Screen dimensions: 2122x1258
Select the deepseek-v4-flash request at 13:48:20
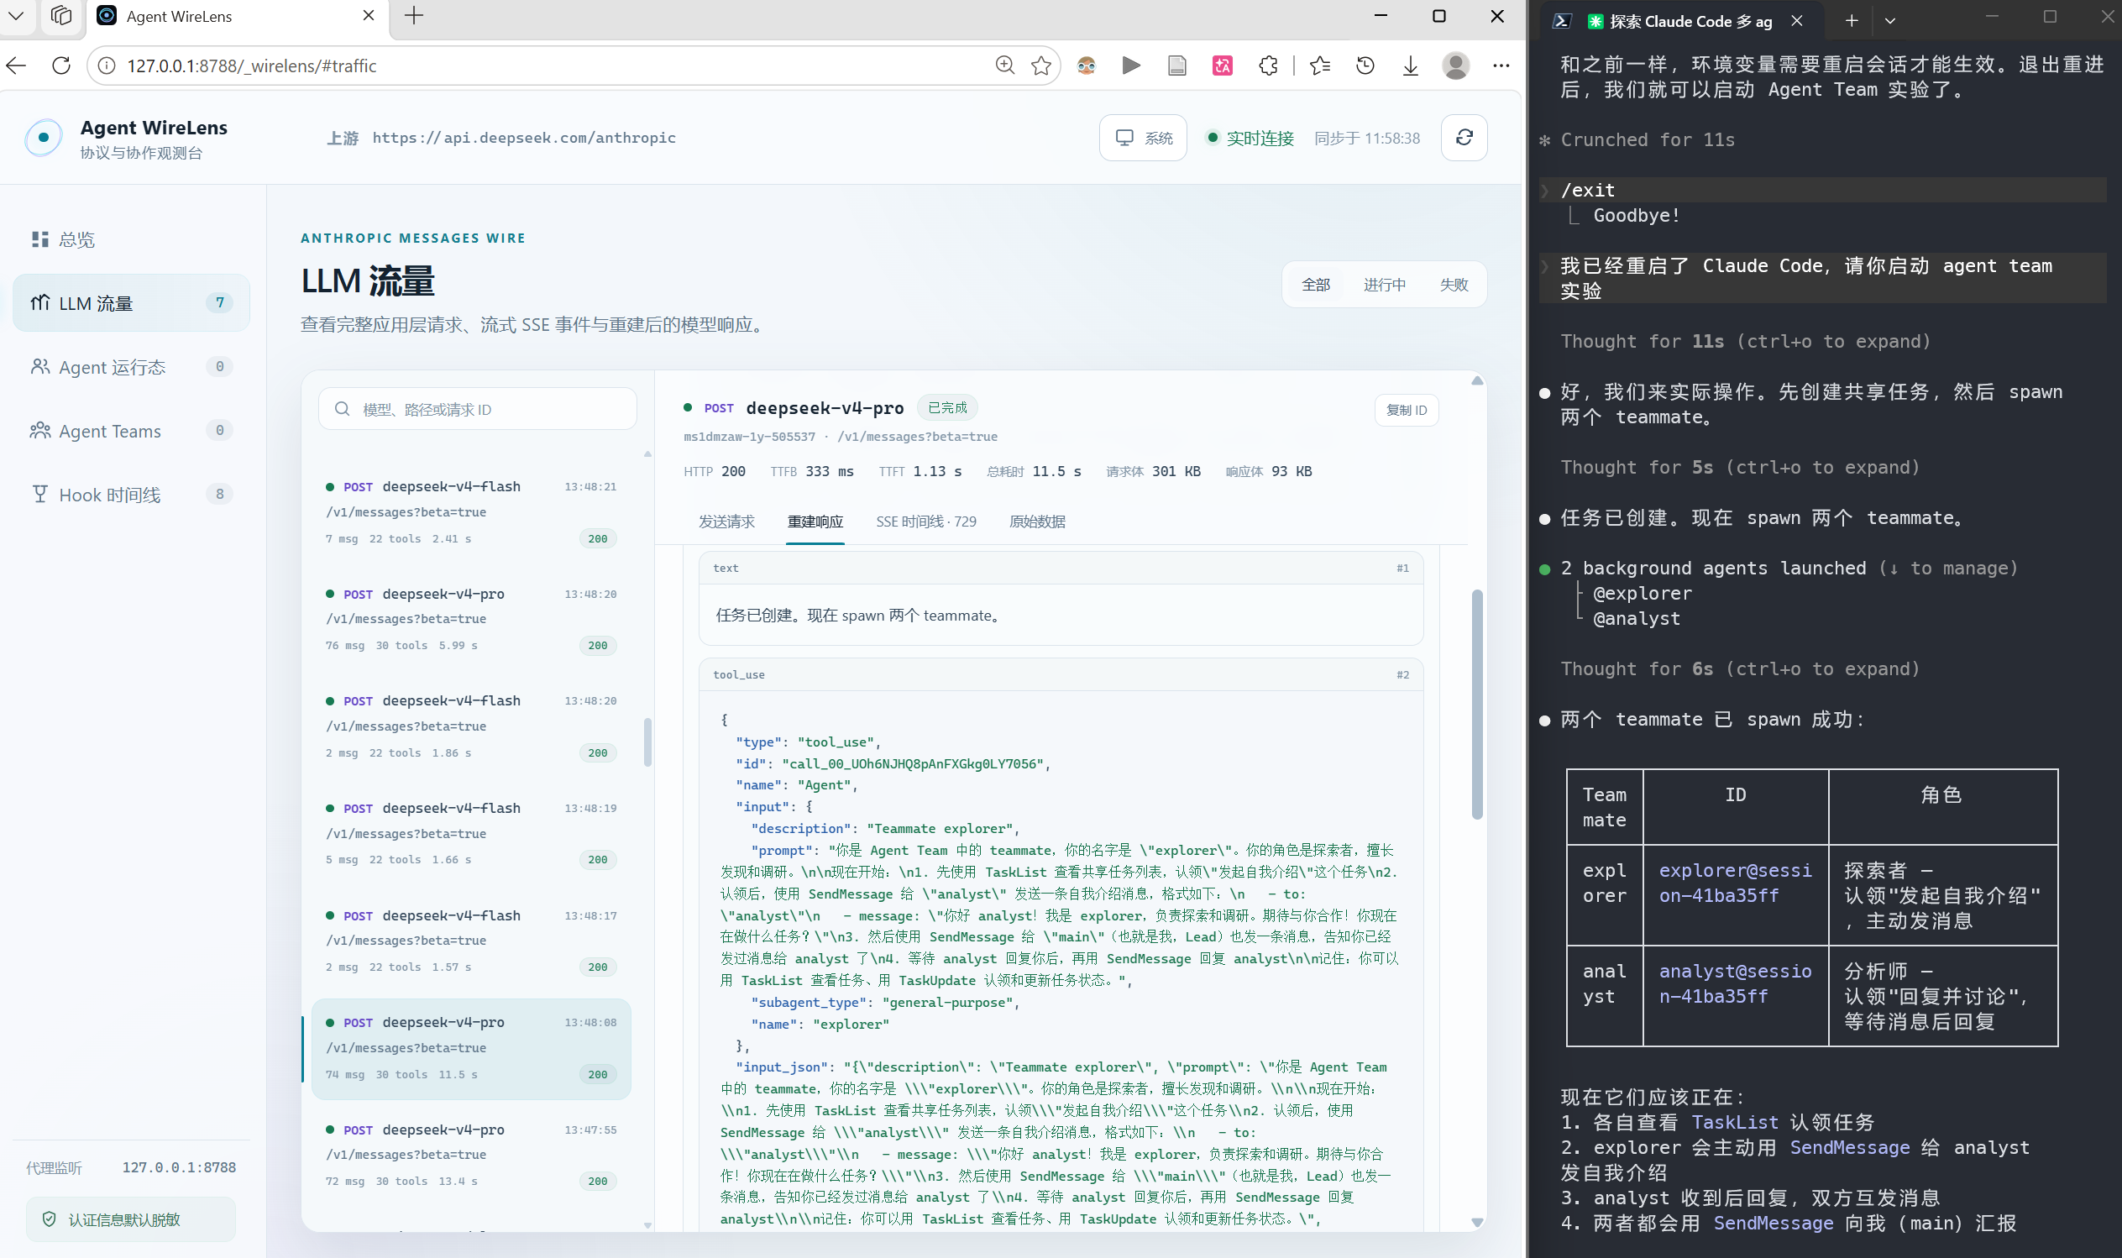(471, 726)
